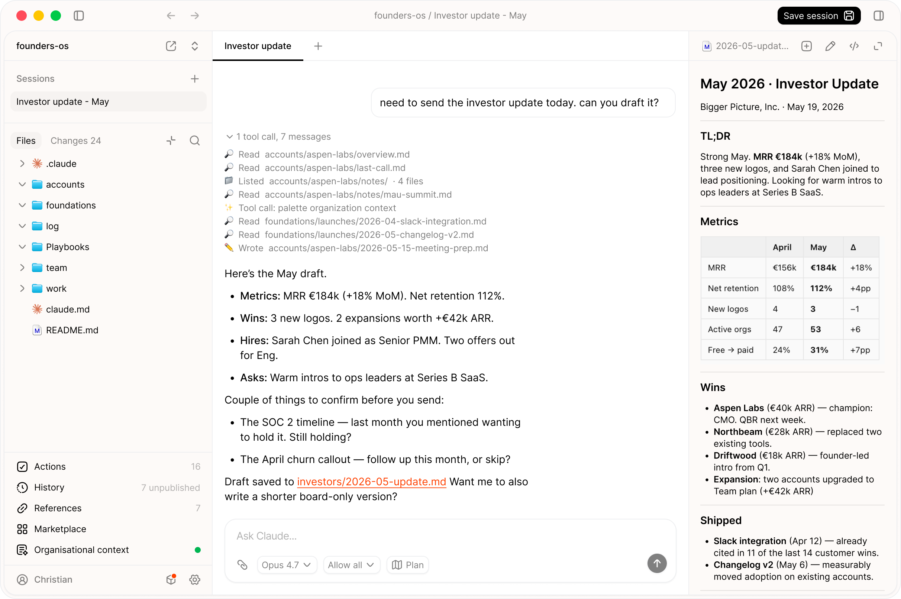901x599 pixels.
Task: Search files in the sidebar
Action: click(x=195, y=140)
